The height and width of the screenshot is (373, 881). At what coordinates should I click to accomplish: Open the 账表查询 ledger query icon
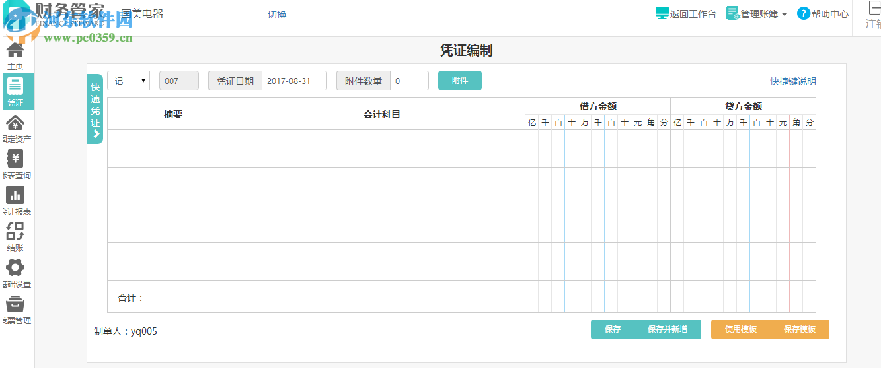point(15,158)
